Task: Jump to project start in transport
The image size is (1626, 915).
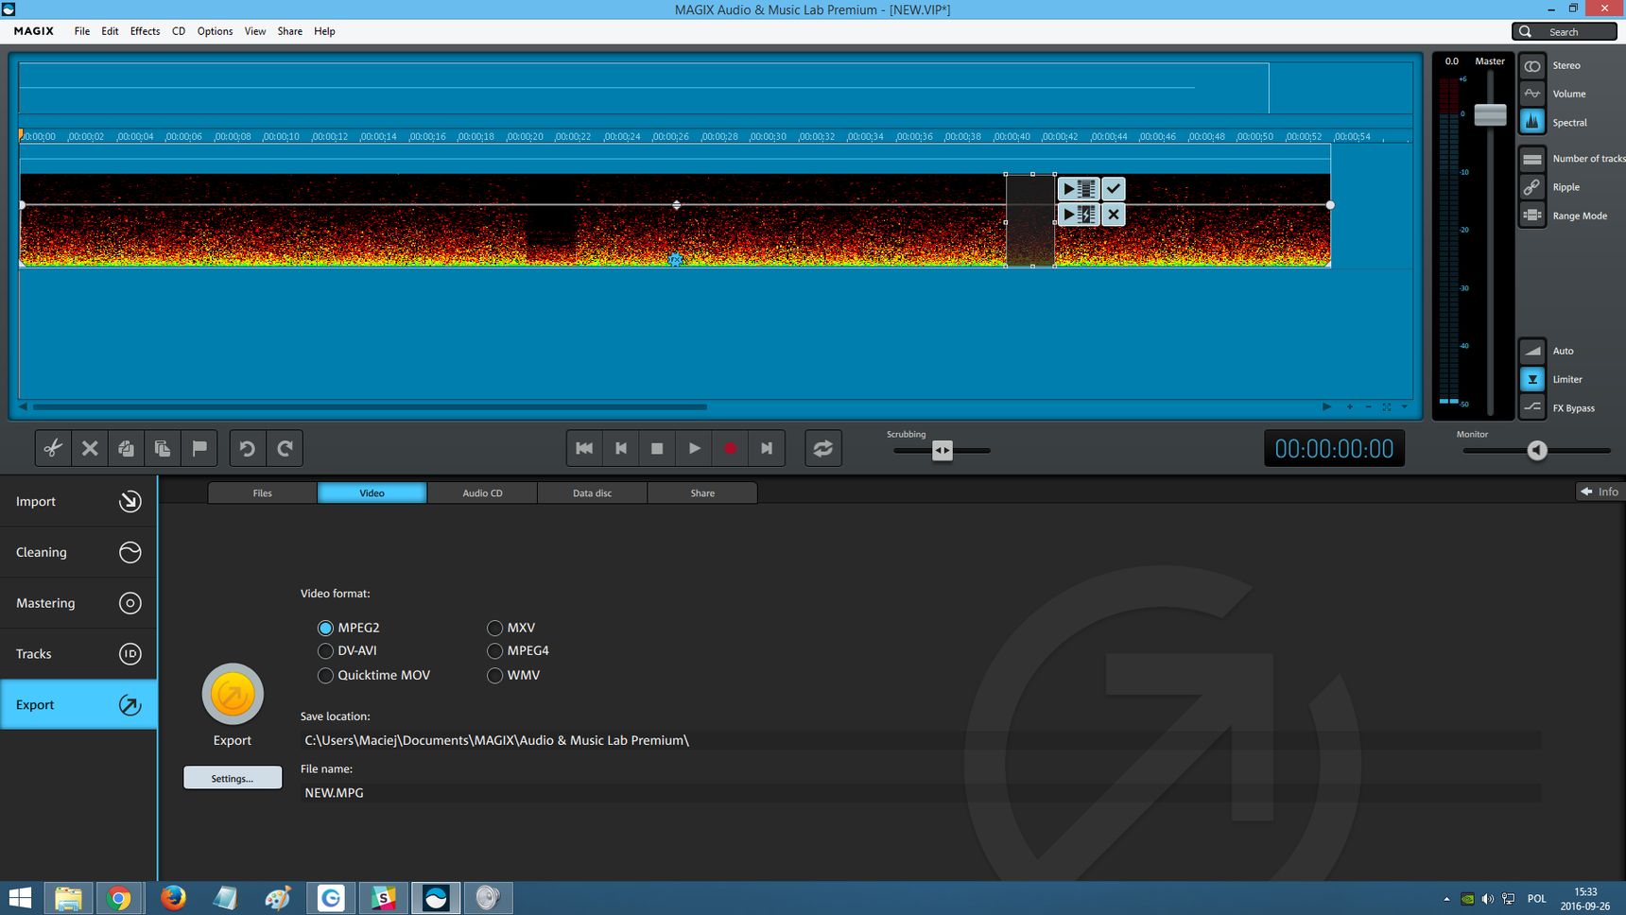Action: 584,448
